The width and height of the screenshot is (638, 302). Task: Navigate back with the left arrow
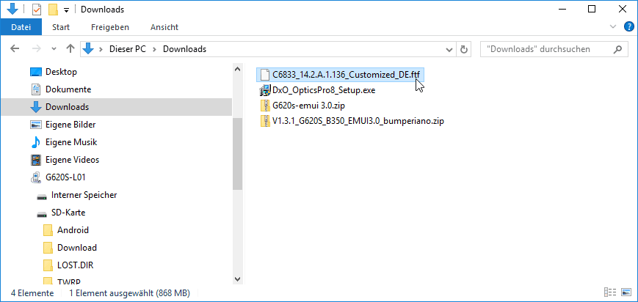pyautogui.click(x=15, y=49)
